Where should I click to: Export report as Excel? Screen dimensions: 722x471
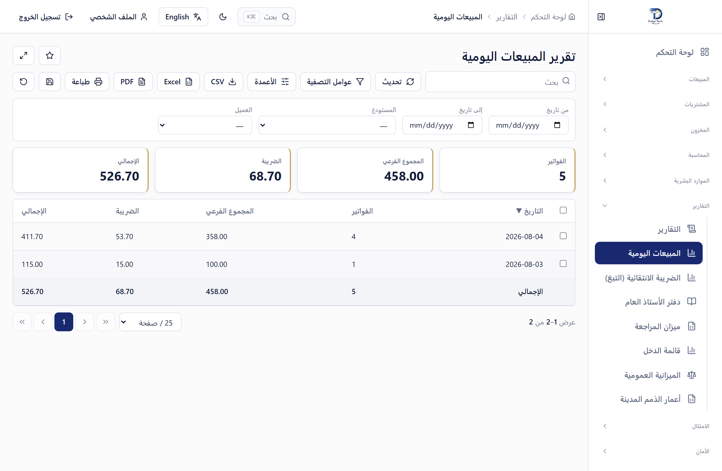pyautogui.click(x=178, y=82)
